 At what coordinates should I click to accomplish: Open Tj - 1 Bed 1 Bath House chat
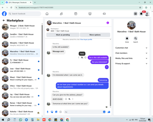click(21, 61)
